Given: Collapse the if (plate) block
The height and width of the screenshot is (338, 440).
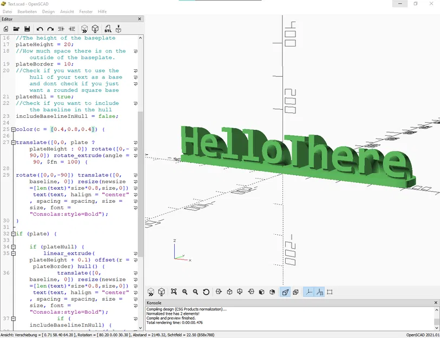Looking at the screenshot, I should [x=13, y=234].
